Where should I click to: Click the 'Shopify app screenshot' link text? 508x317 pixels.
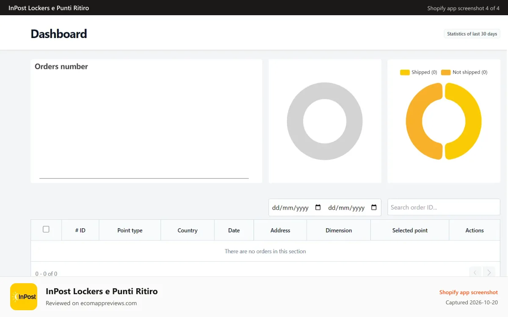pos(469,292)
